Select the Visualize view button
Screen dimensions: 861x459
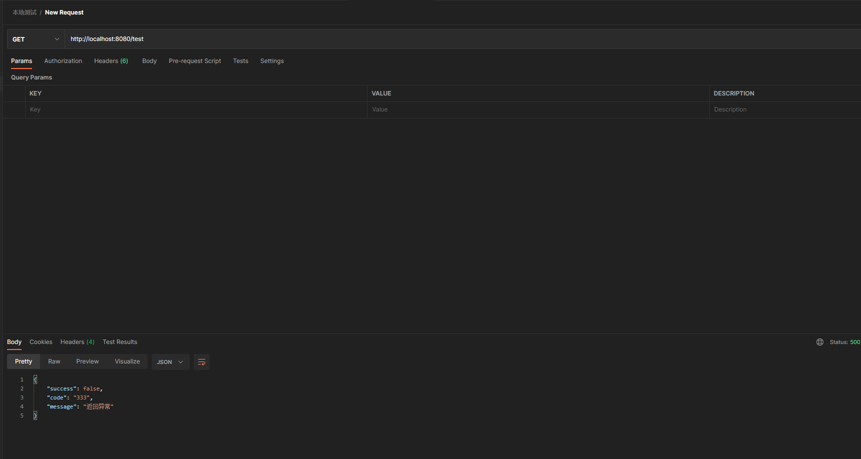[x=127, y=361]
